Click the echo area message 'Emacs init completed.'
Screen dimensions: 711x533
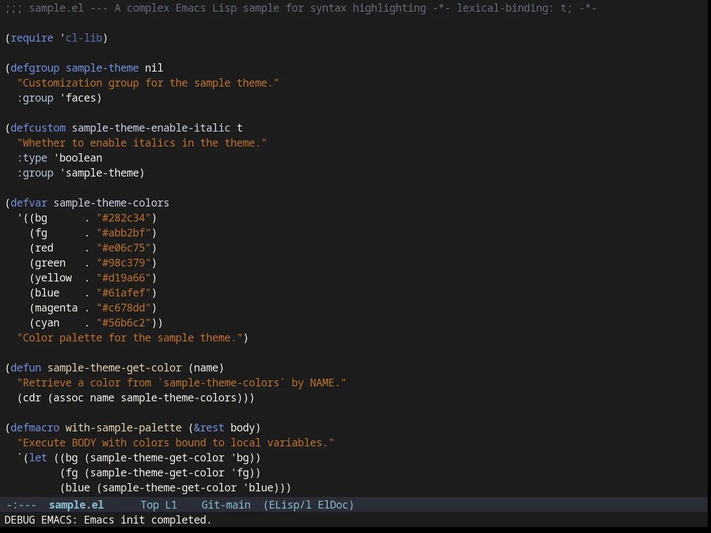[147, 520]
